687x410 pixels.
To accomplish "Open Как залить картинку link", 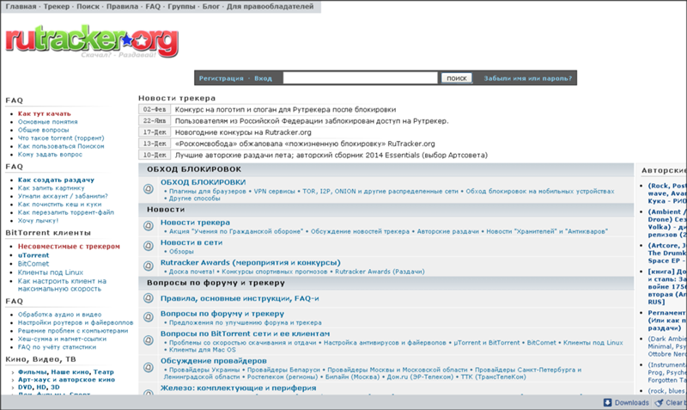I will (51, 188).
